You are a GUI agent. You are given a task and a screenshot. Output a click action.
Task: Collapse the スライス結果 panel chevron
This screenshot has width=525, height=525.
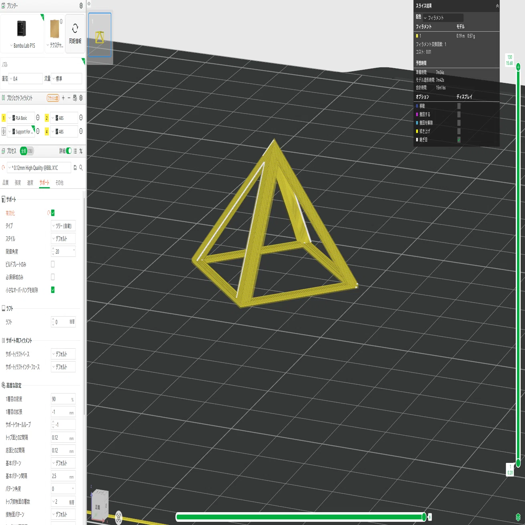497,6
